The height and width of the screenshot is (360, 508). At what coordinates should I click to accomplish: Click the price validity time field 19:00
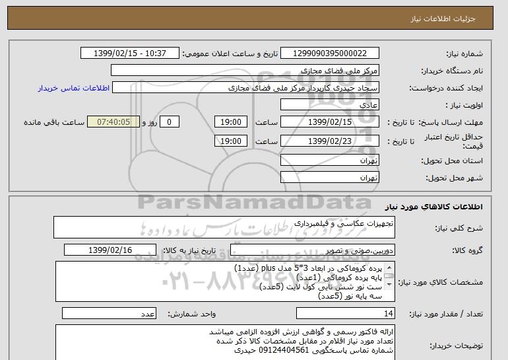tap(231, 141)
